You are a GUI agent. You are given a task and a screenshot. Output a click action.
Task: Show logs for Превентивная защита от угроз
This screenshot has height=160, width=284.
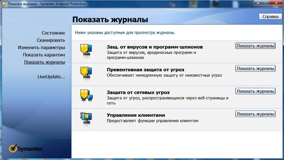(255, 68)
